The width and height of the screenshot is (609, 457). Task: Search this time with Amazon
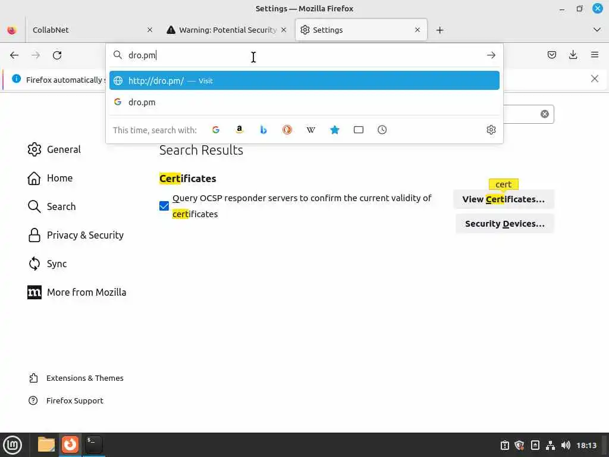(240, 130)
